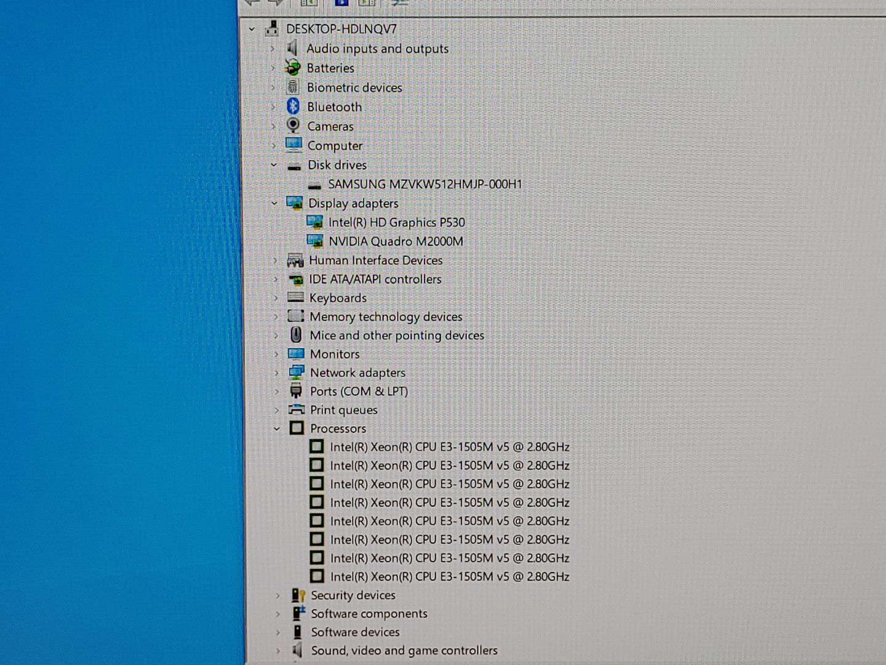Select the Intel(R) HD Graphics P530 entry
886x665 pixels.
pos(398,222)
